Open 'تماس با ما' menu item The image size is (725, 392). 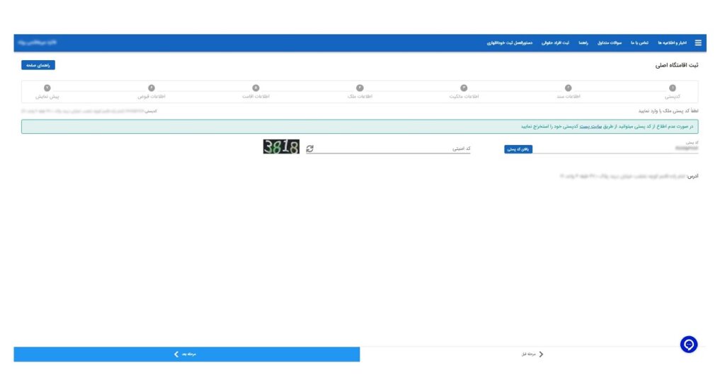[639, 43]
